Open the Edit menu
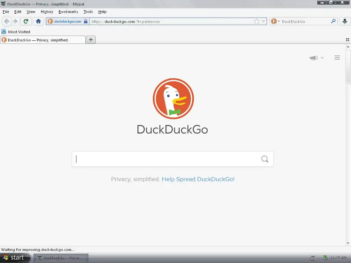 (x=18, y=12)
